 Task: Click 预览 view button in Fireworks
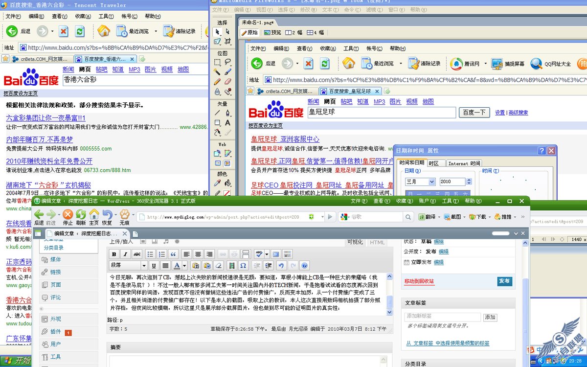coord(272,32)
